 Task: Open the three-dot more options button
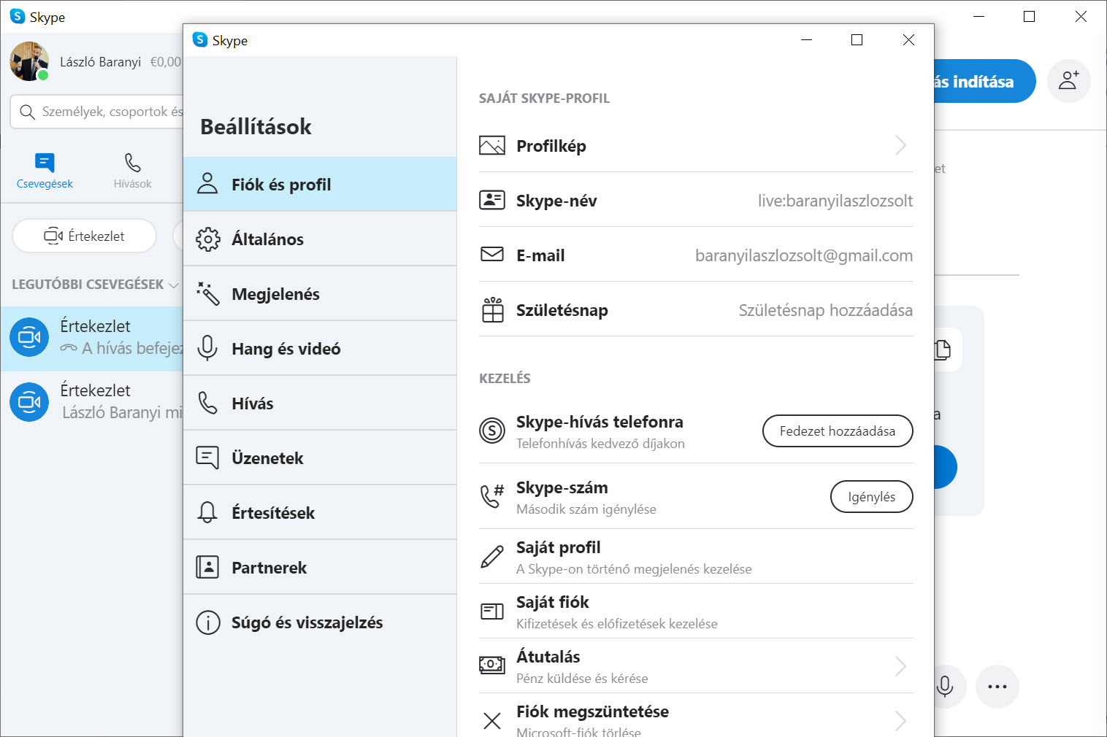997,687
